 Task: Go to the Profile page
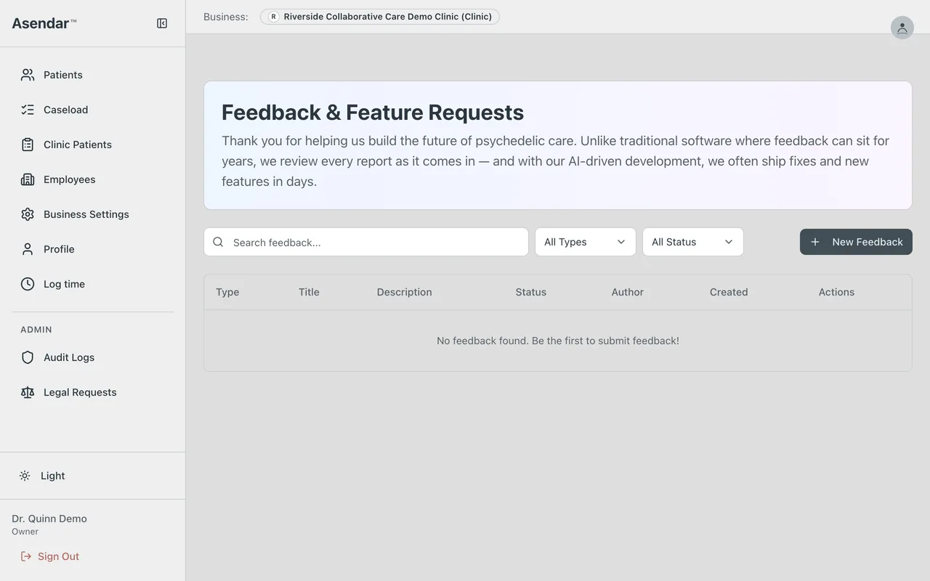pos(93,249)
